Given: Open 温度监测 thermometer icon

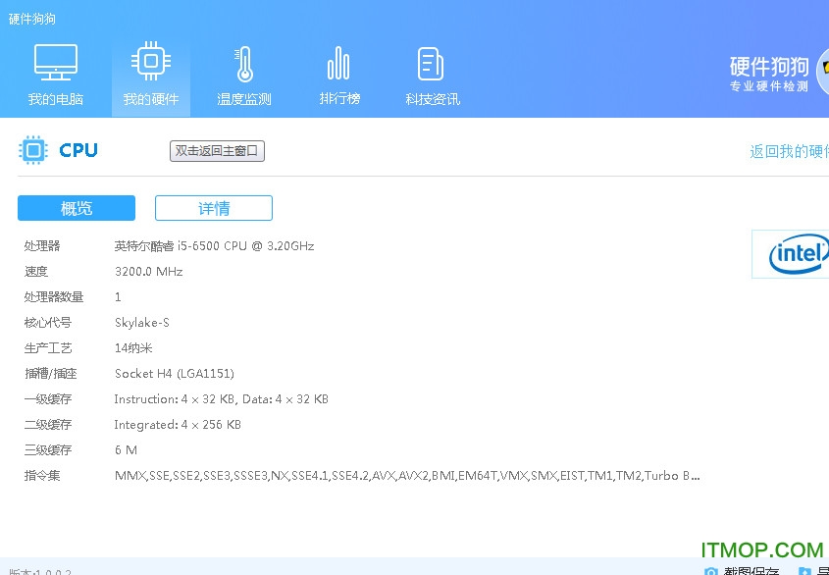Looking at the screenshot, I should [x=244, y=63].
